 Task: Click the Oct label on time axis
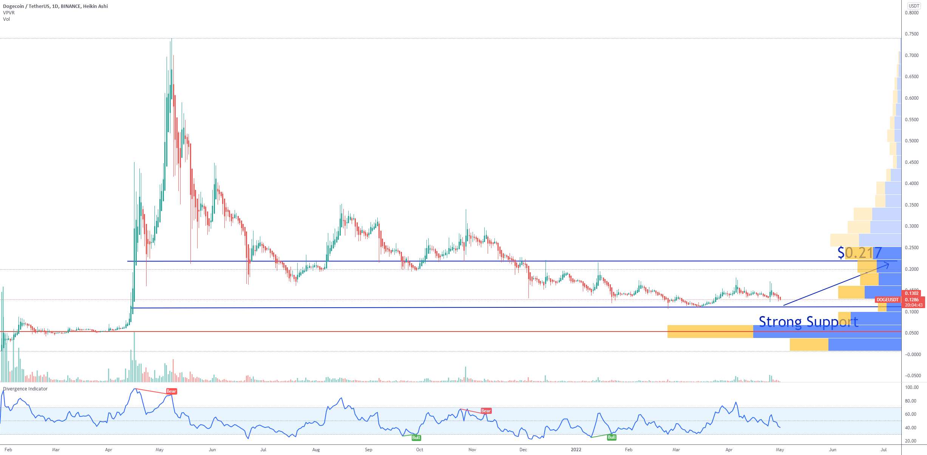pyautogui.click(x=420, y=450)
